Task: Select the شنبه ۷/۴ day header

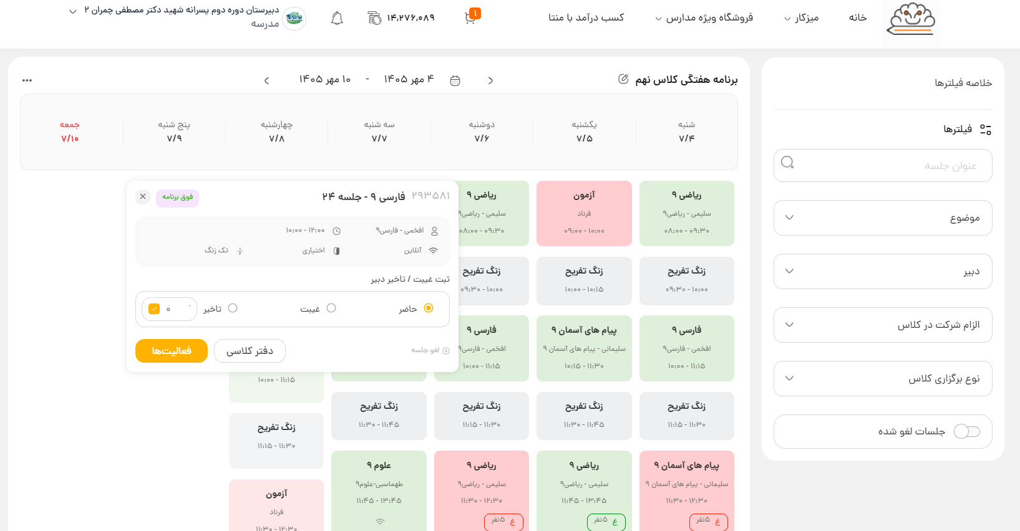Action: (687, 132)
